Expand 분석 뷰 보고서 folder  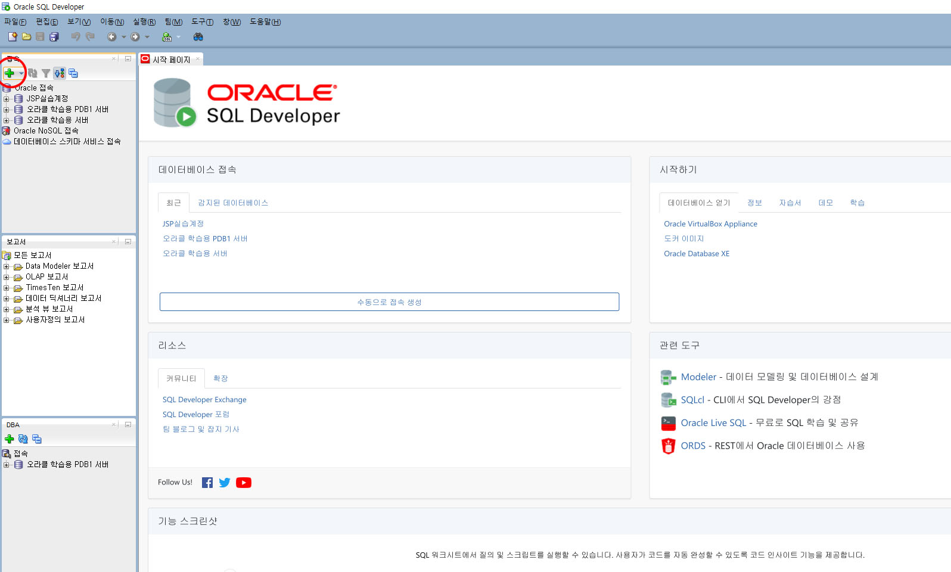pos(7,309)
